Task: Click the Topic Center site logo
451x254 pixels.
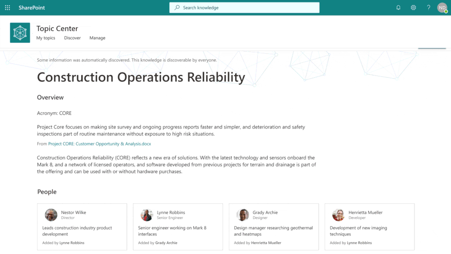Action: (x=20, y=33)
